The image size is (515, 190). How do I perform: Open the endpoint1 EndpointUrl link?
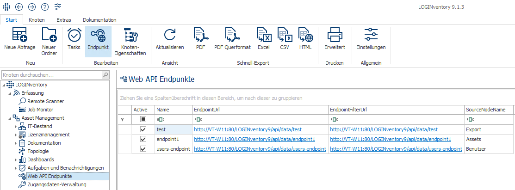(254, 139)
